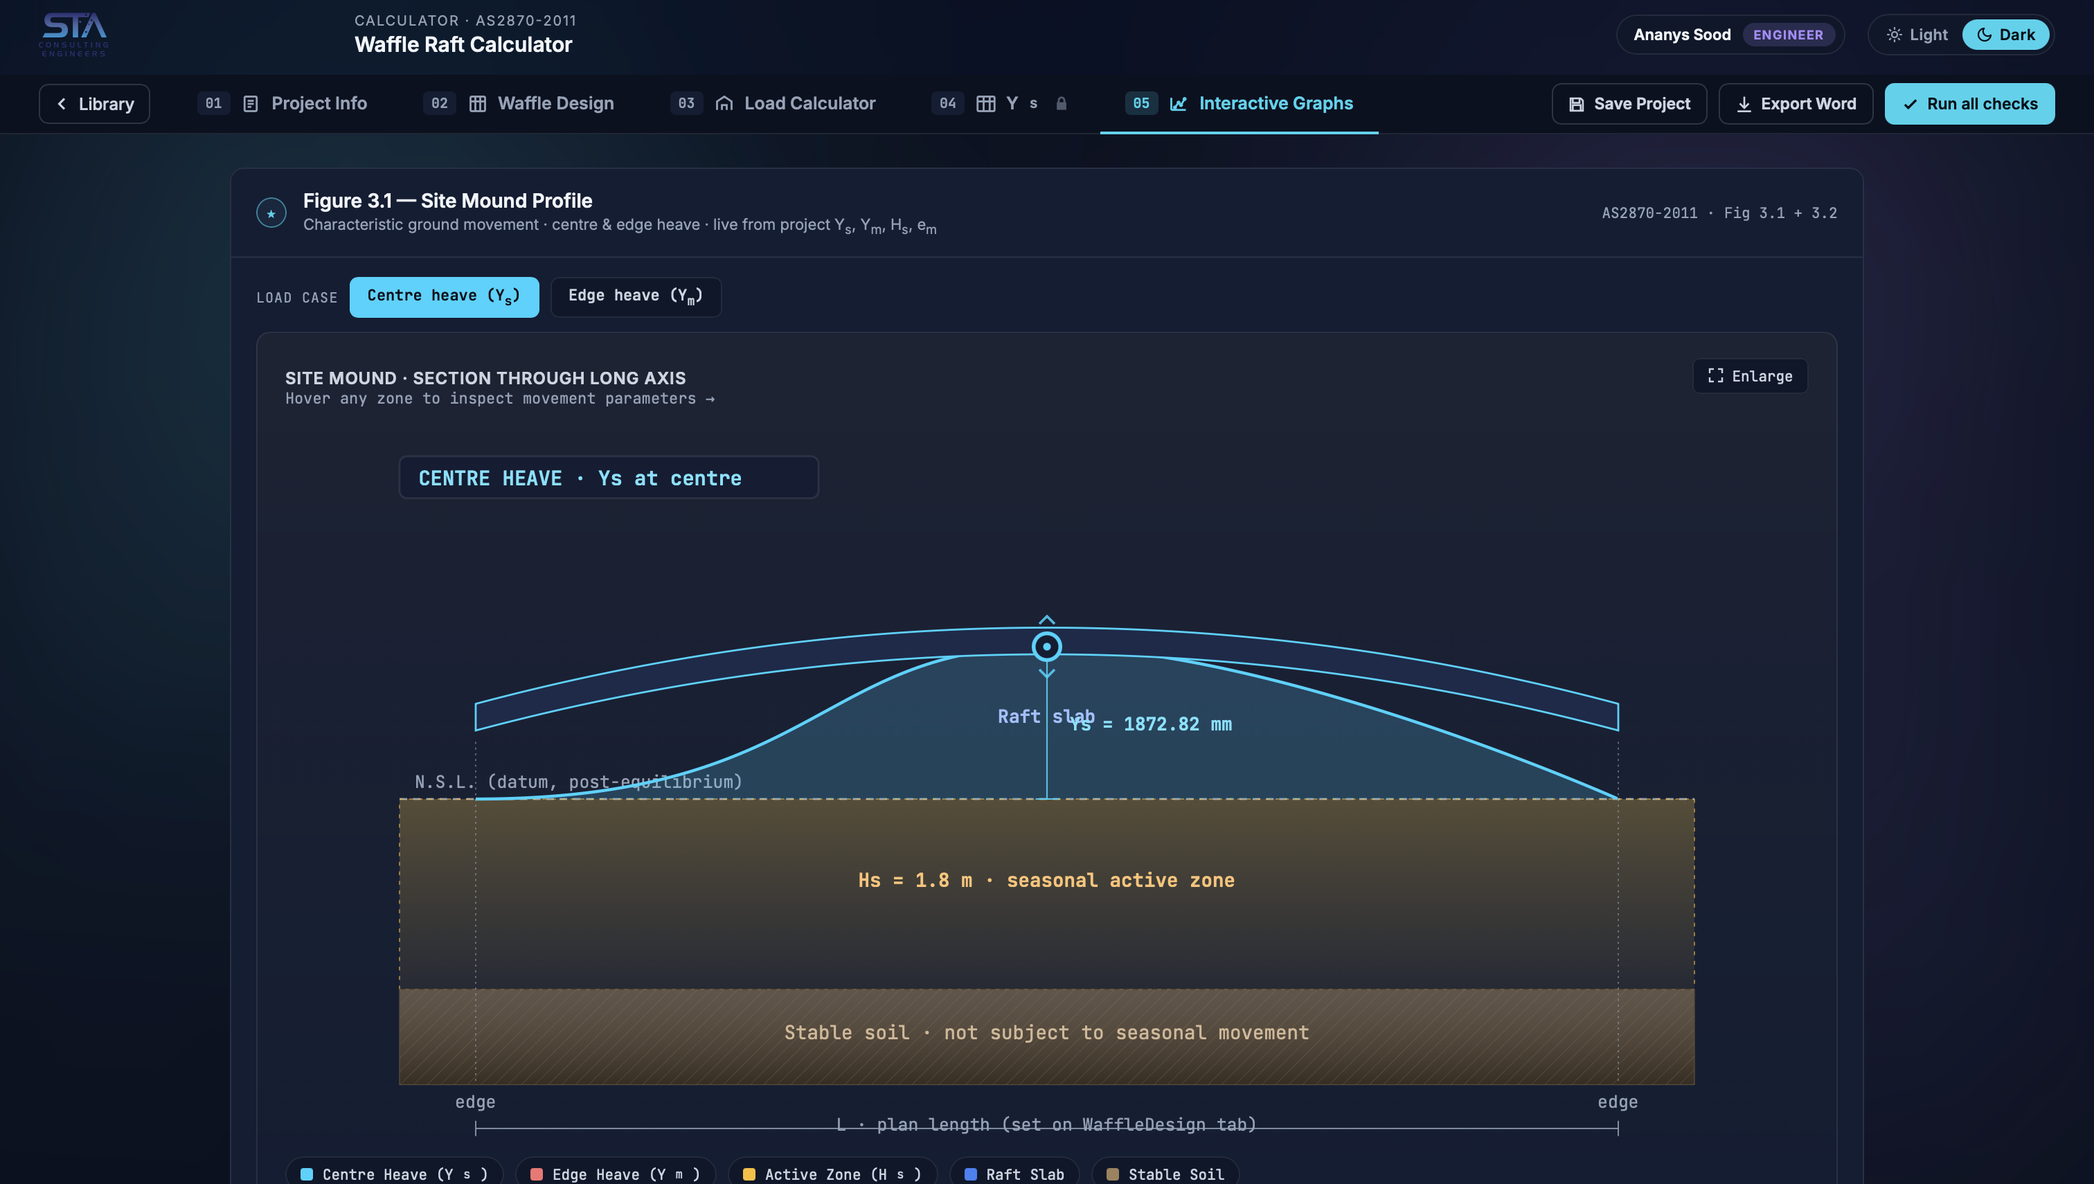Click the 'L · plan length' dimension label
This screenshot has width=2094, height=1184.
point(1046,1124)
